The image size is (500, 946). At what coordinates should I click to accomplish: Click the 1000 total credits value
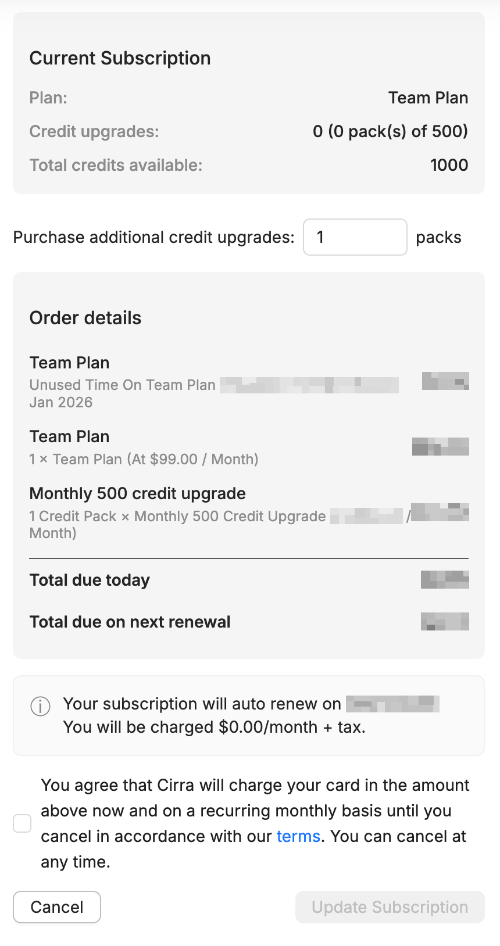click(449, 165)
